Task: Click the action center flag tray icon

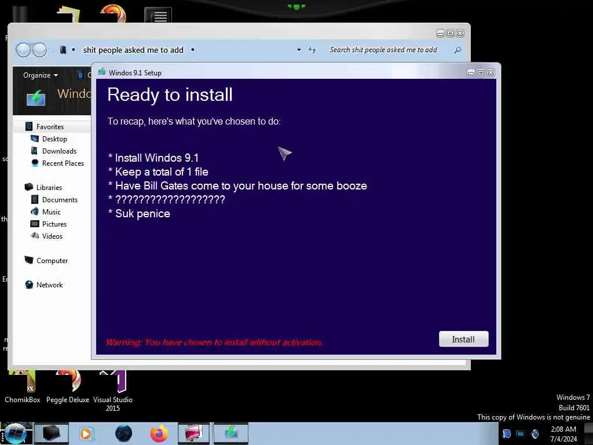Action: pos(507,433)
